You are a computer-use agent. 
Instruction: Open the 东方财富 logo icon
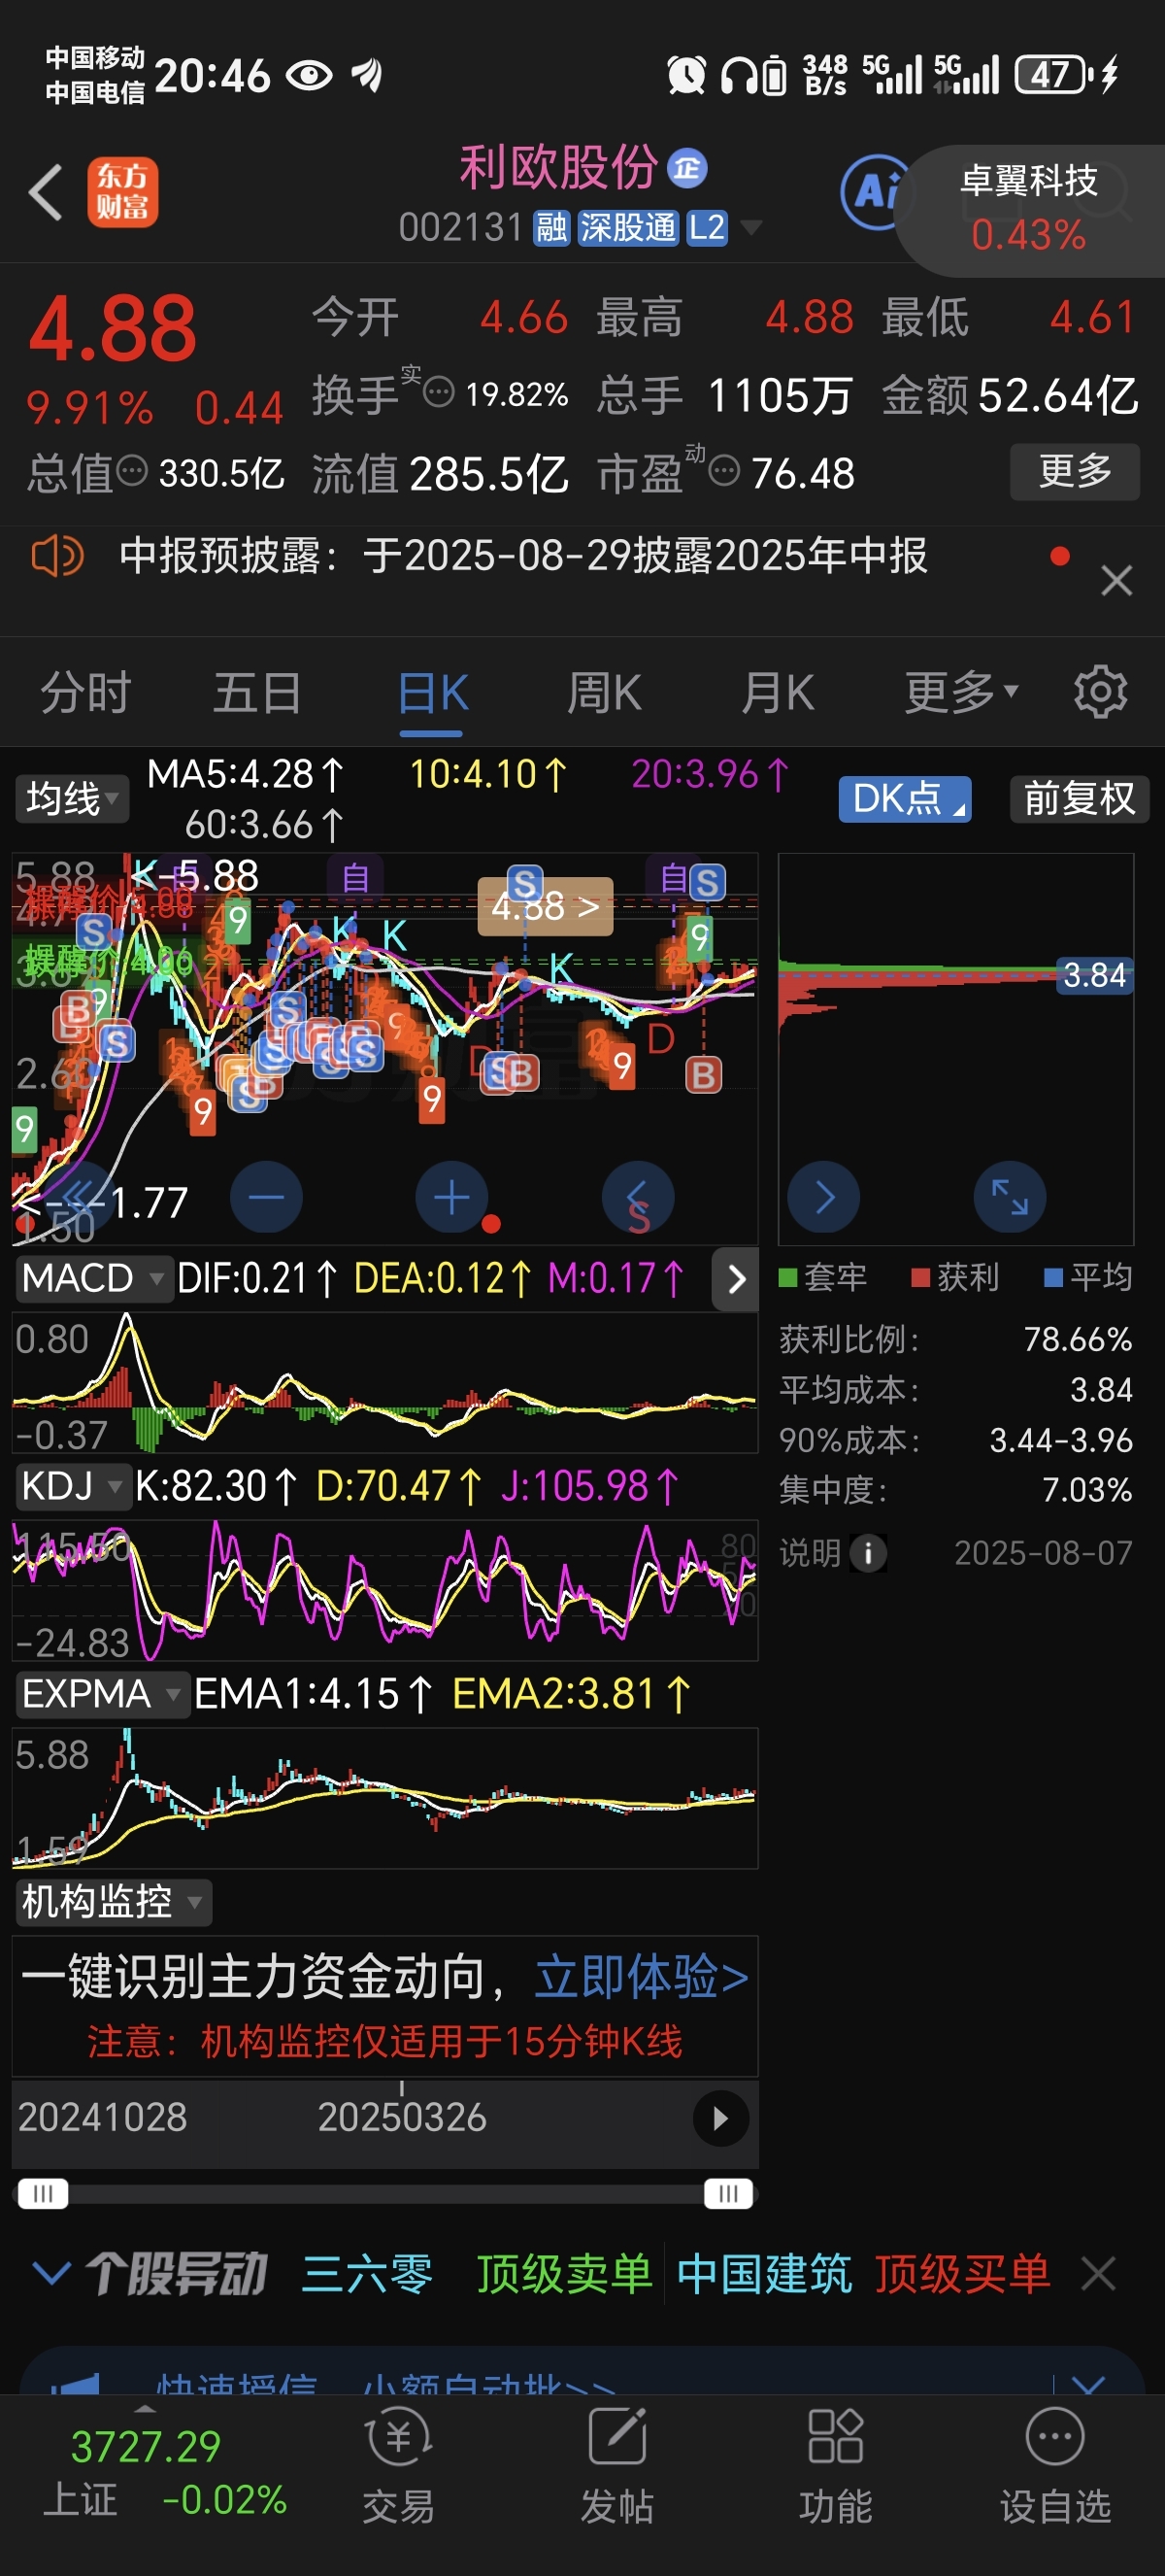click(122, 192)
